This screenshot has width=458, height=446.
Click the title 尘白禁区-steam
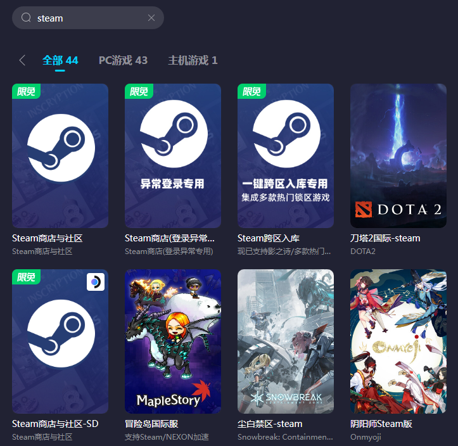click(x=270, y=424)
